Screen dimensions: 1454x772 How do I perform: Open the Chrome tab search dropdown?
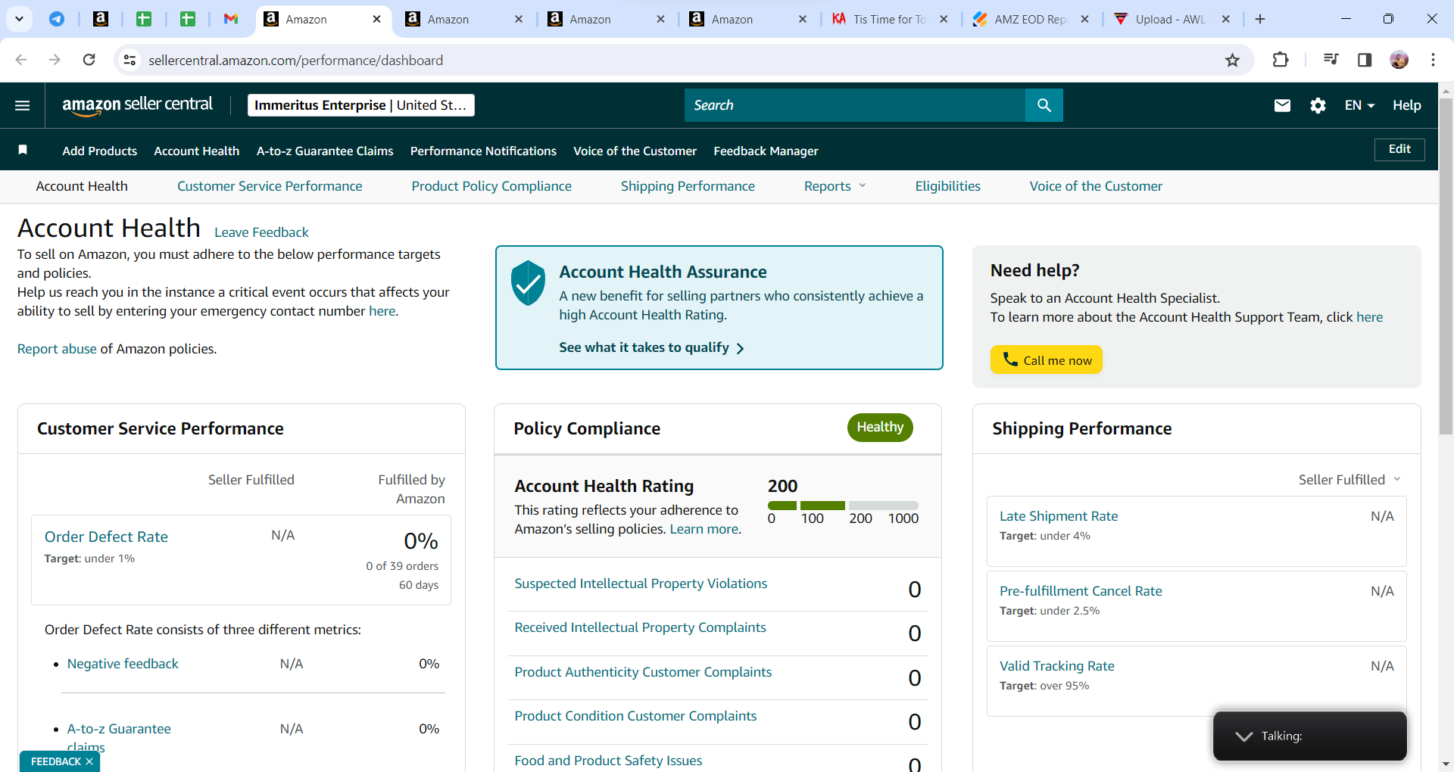pos(19,19)
